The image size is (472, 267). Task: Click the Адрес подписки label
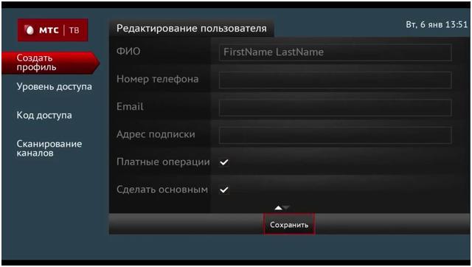(x=156, y=134)
